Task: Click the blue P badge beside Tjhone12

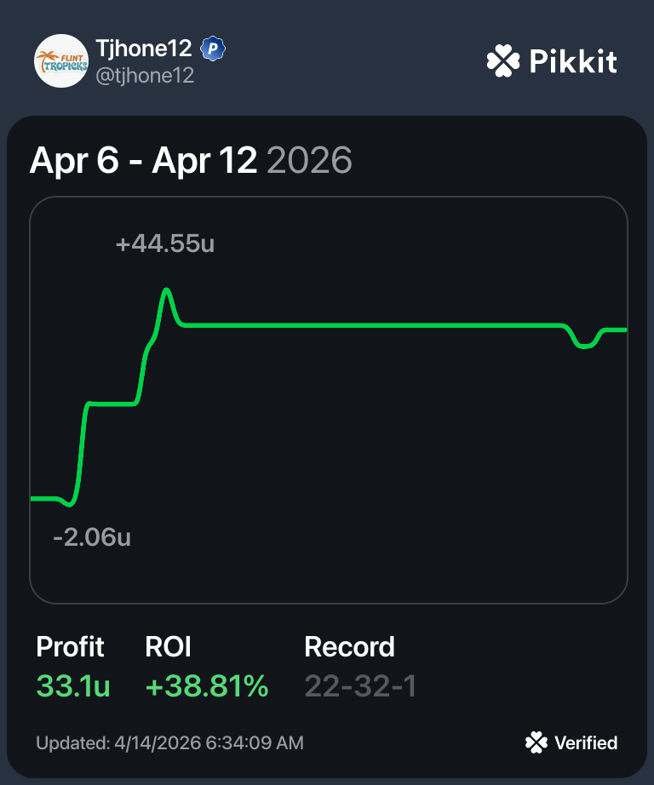Action: coord(212,49)
